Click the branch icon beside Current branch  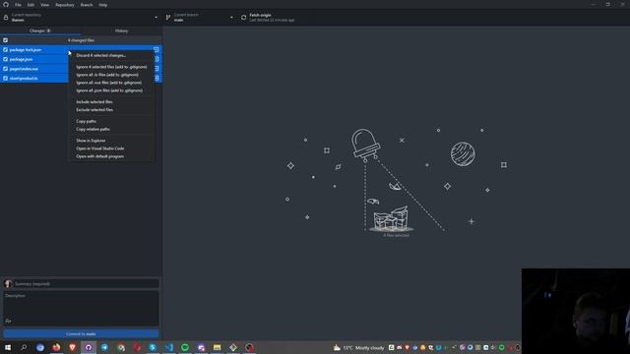[168, 18]
